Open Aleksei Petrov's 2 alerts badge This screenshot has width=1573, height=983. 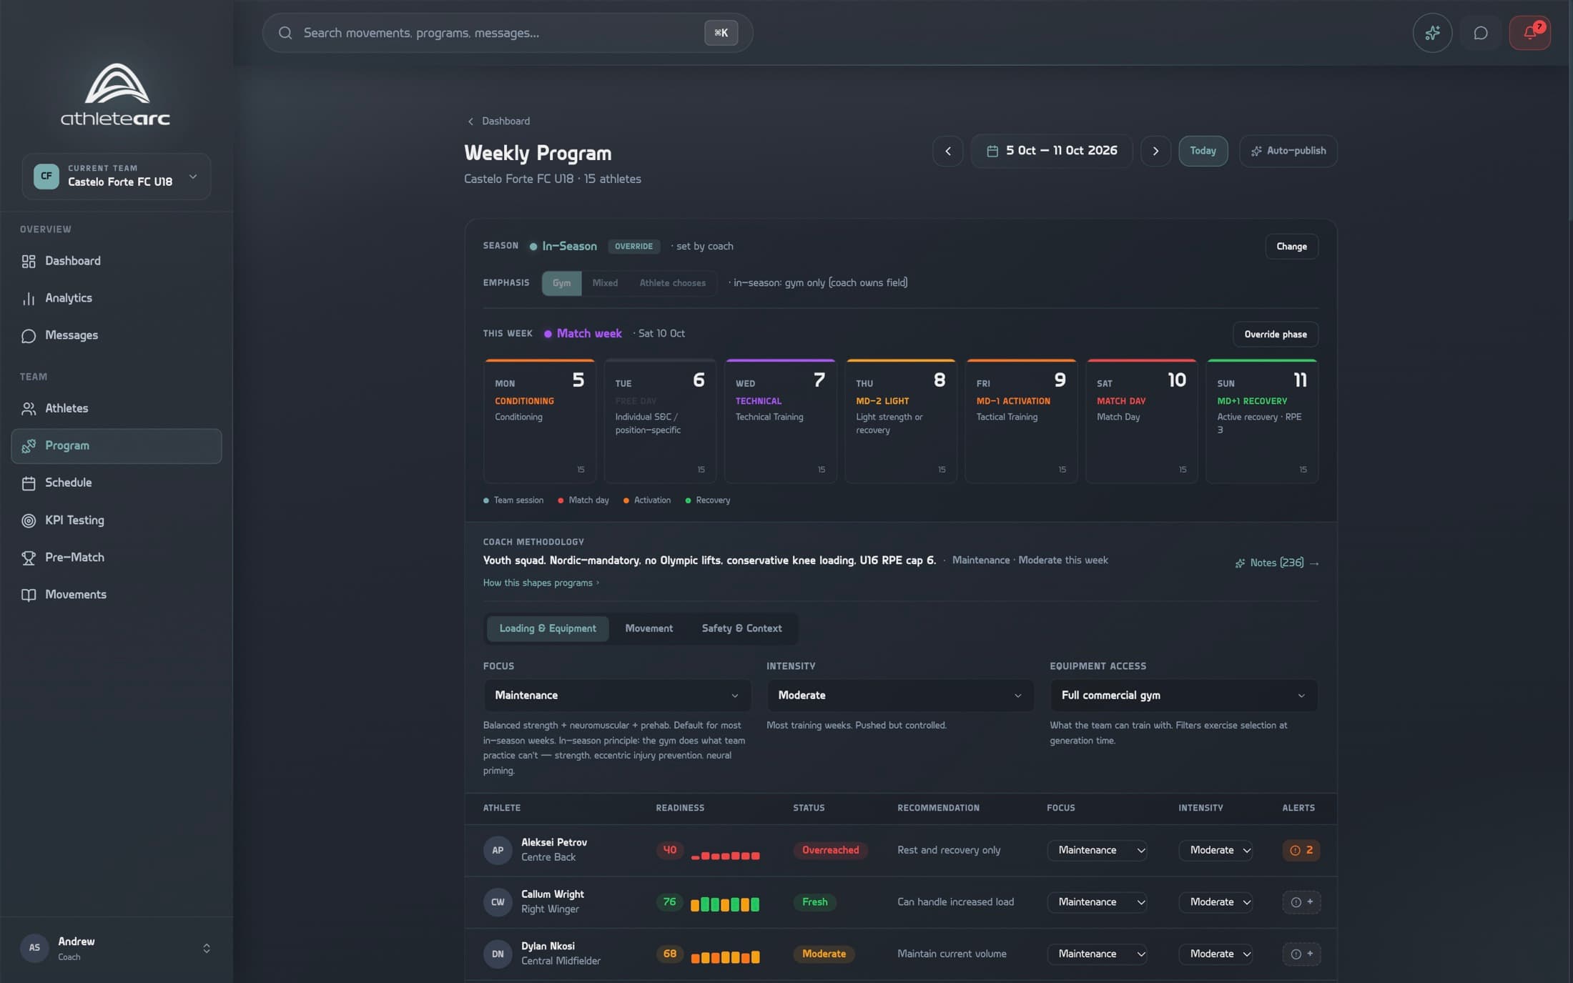[x=1301, y=850]
